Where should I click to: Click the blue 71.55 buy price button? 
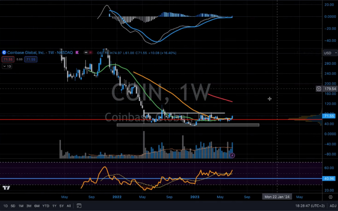point(30,59)
